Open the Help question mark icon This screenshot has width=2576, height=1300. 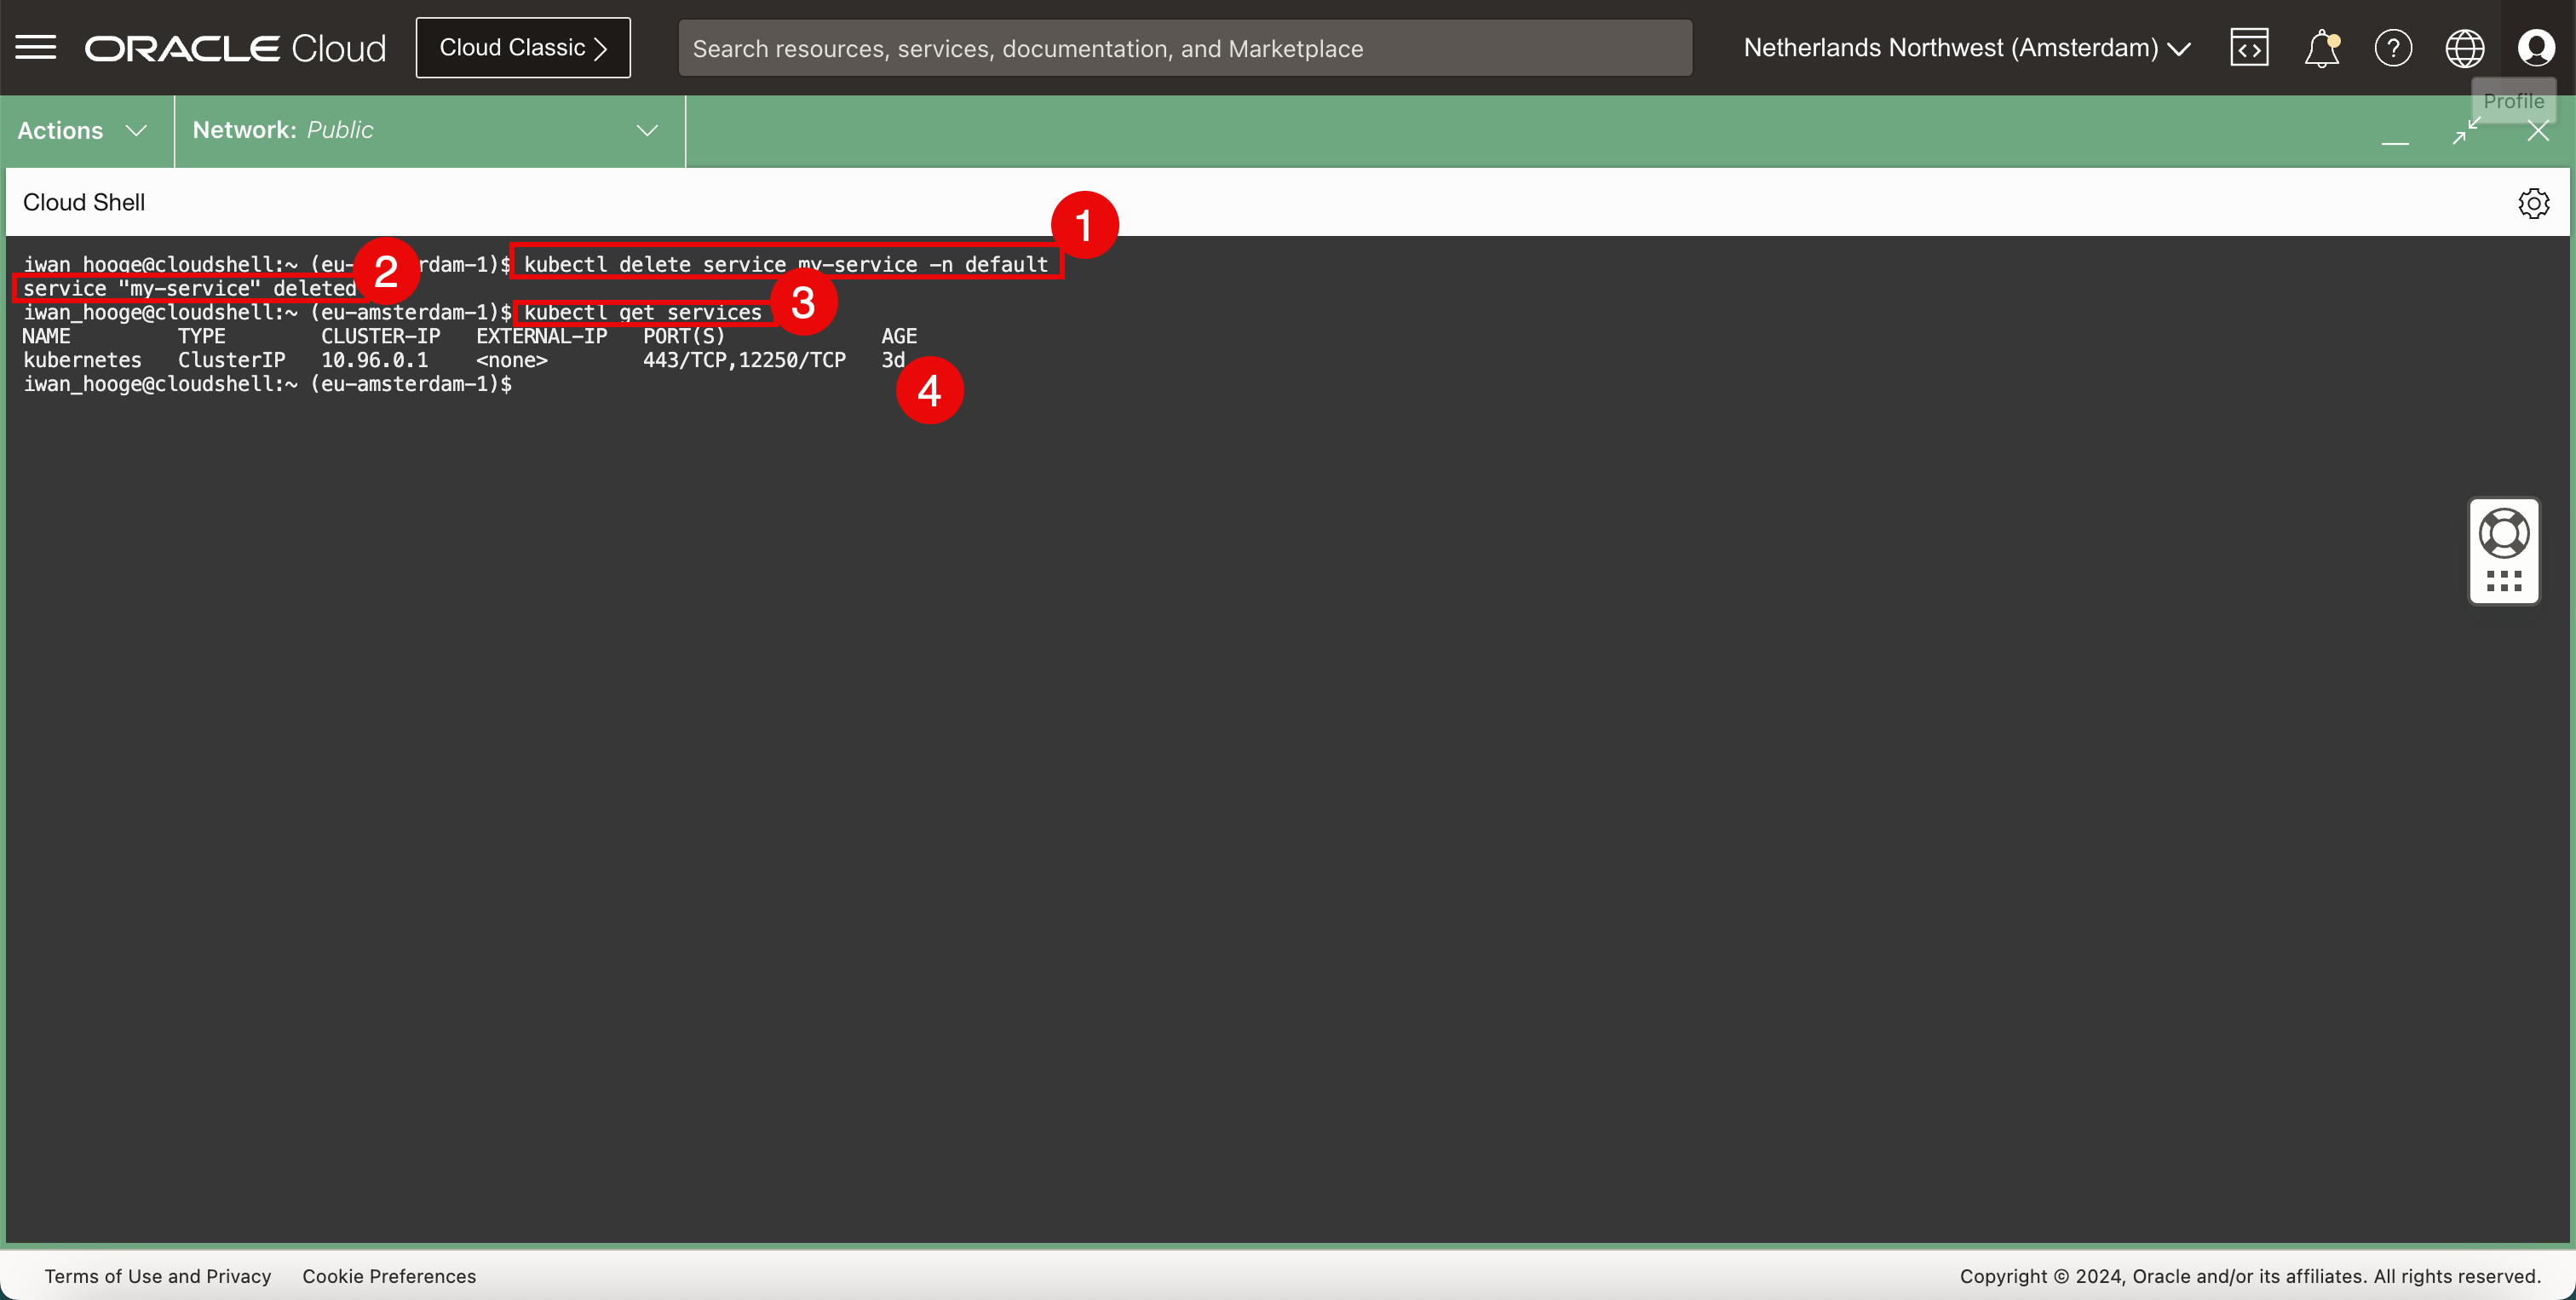pos(2393,47)
